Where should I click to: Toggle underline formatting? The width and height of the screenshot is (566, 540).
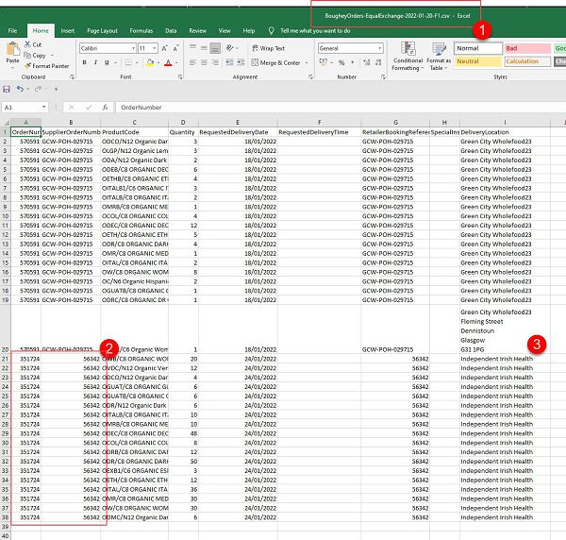point(107,62)
